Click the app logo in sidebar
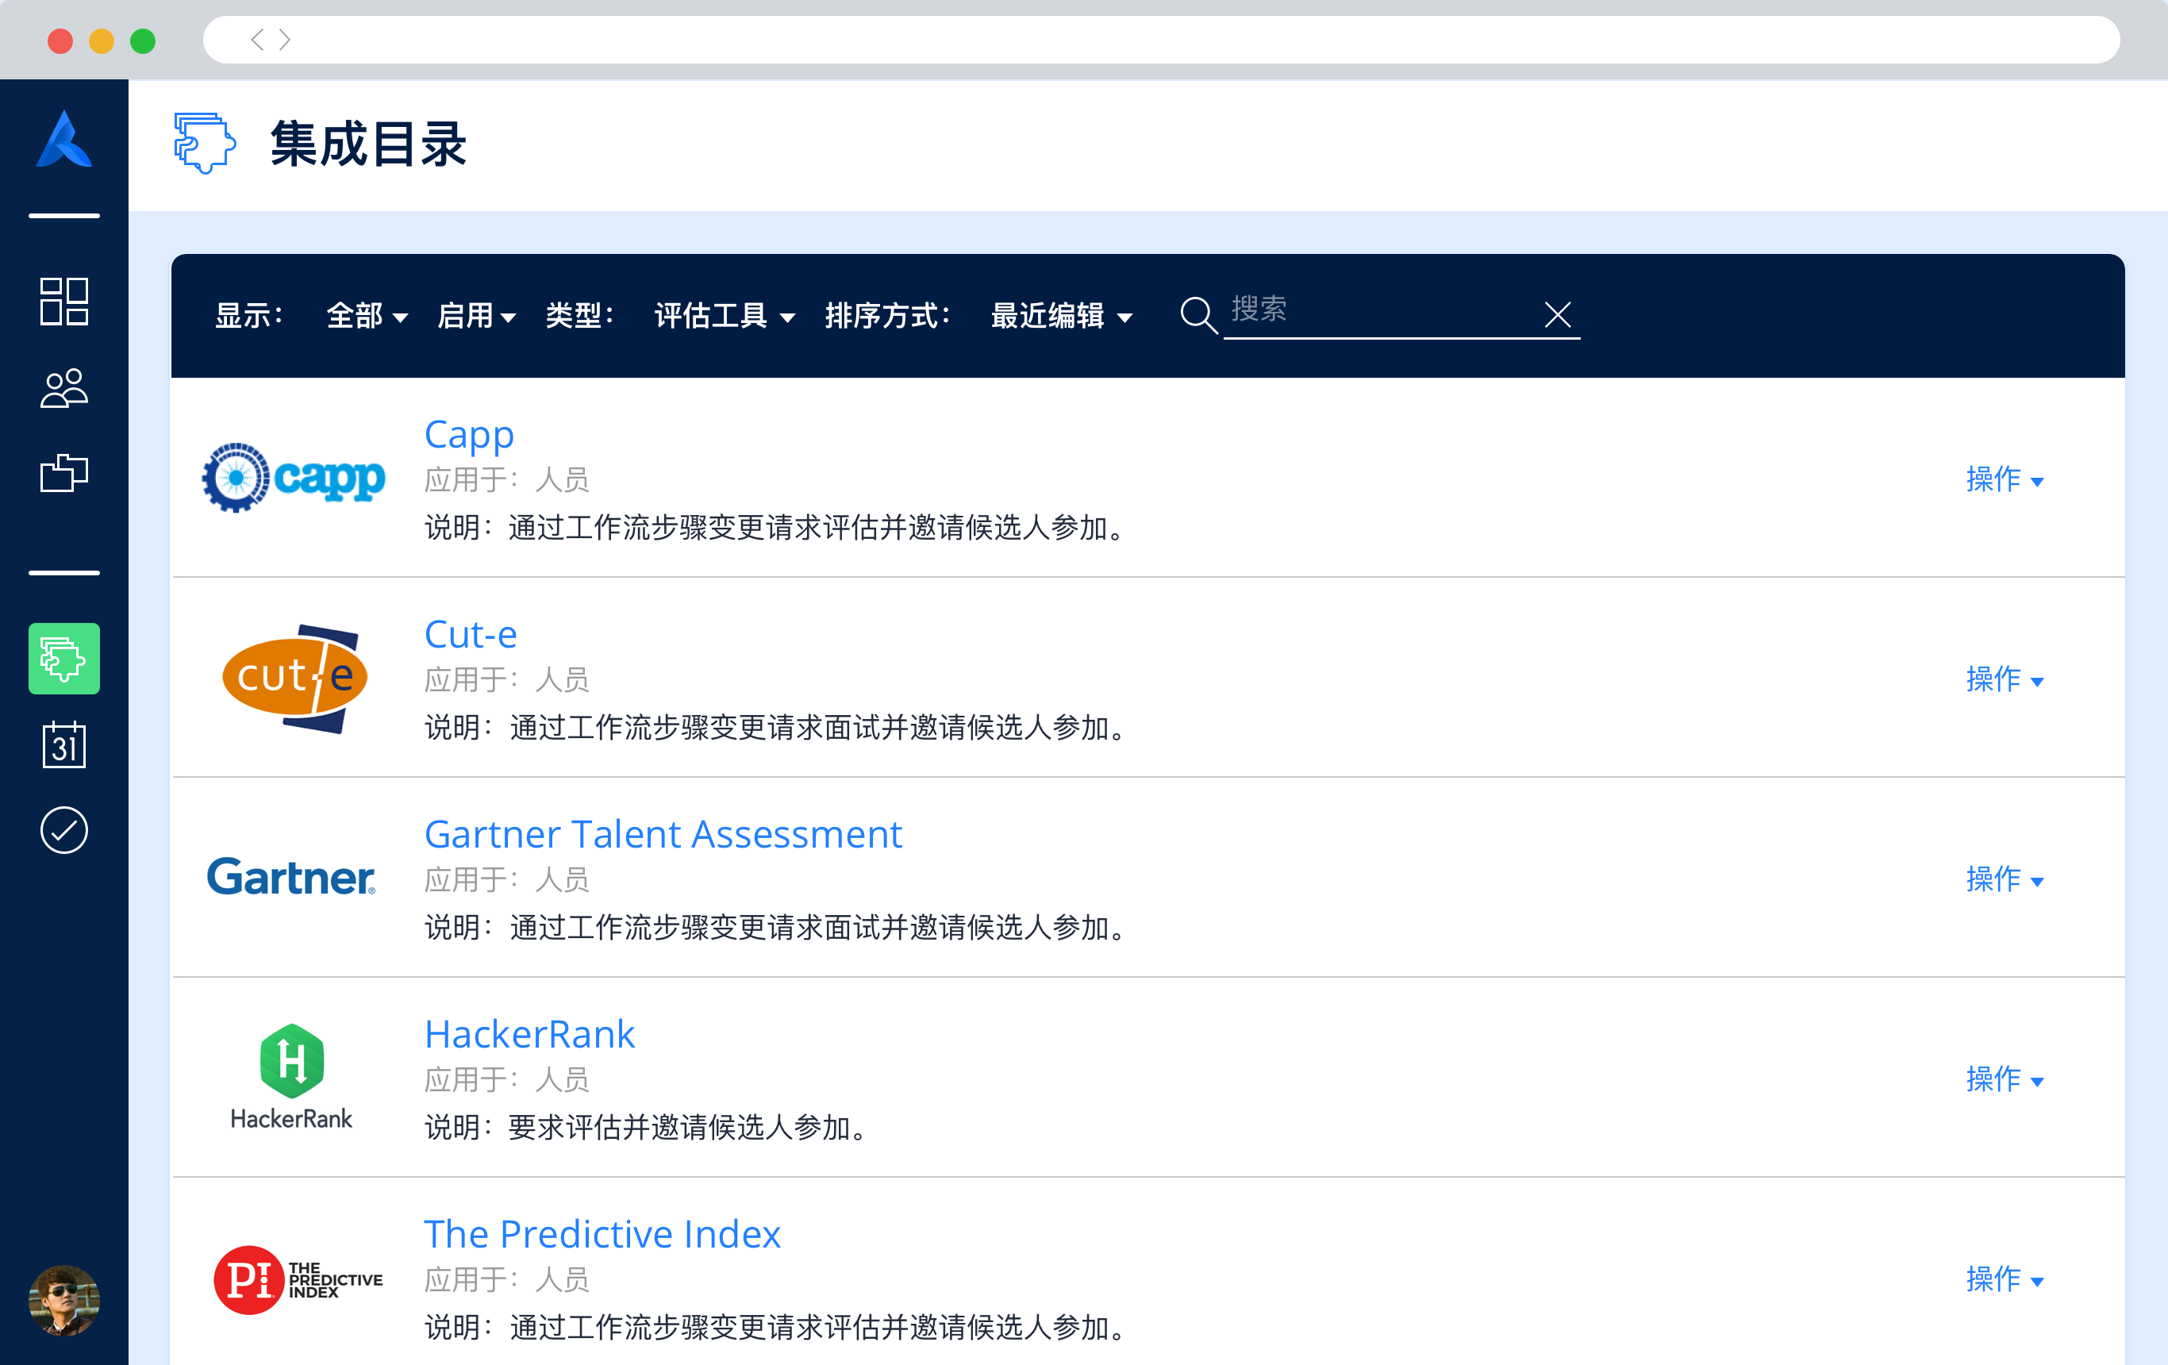This screenshot has height=1365, width=2168. pos(64,140)
